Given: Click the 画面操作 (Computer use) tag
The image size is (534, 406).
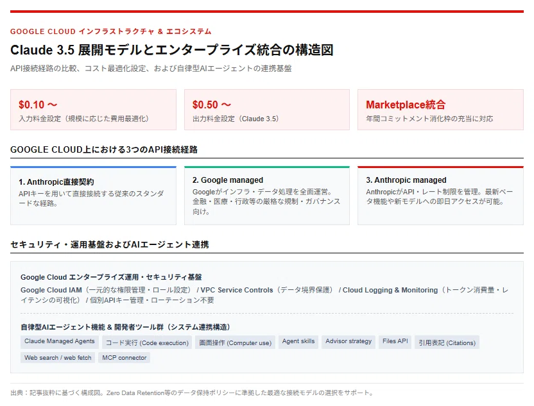Looking at the screenshot, I should click(x=236, y=343).
